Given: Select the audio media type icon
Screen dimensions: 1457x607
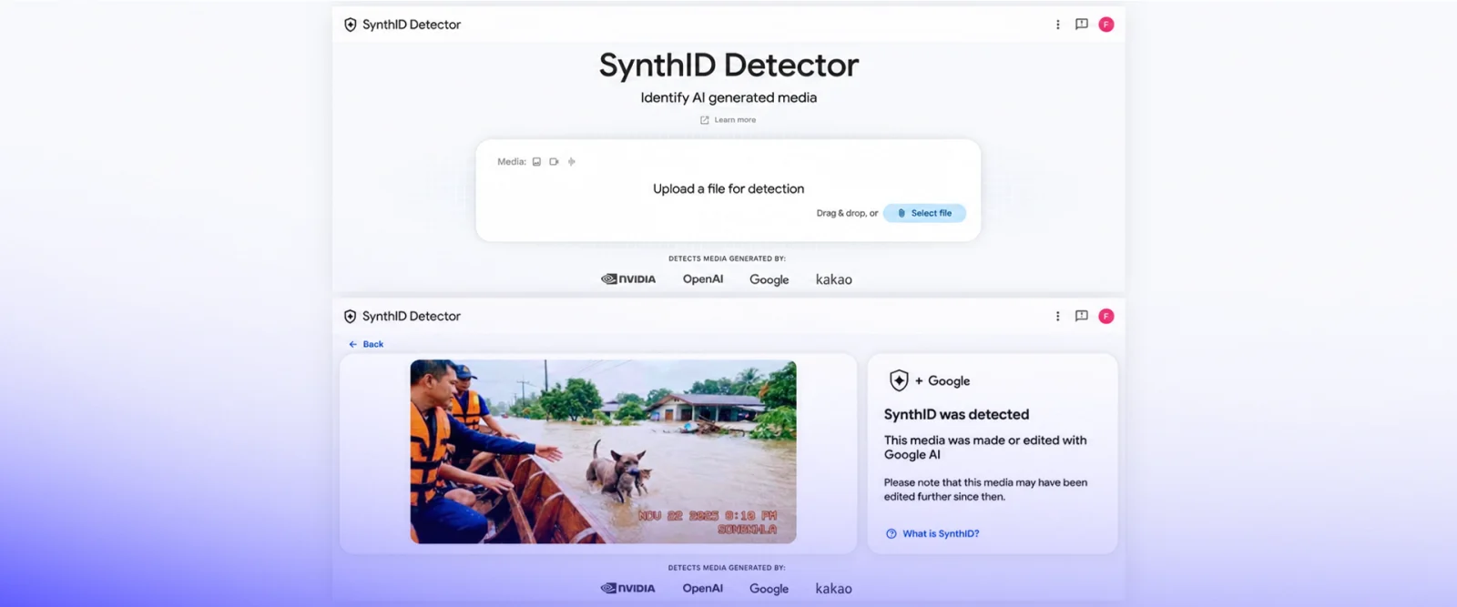Looking at the screenshot, I should [571, 162].
